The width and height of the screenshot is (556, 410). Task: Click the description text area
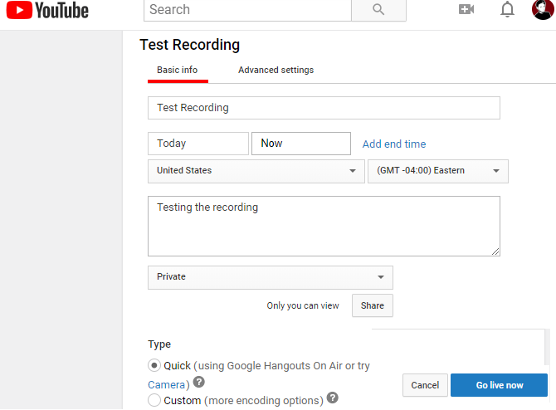pos(324,226)
